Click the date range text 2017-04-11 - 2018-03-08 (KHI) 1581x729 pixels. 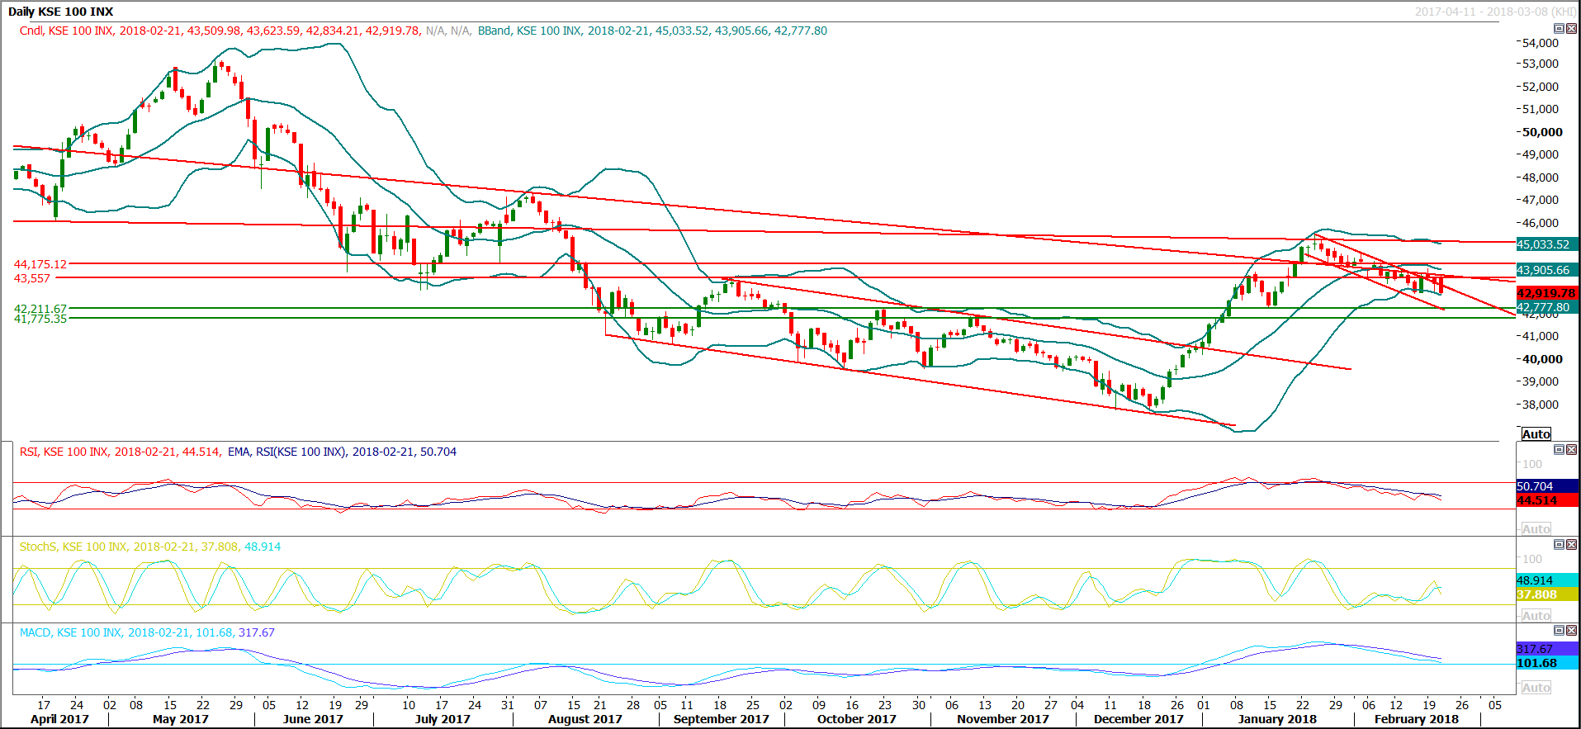pyautogui.click(x=1495, y=12)
